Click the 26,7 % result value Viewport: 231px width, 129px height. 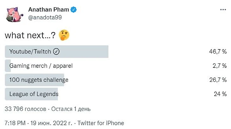pyautogui.click(x=217, y=80)
